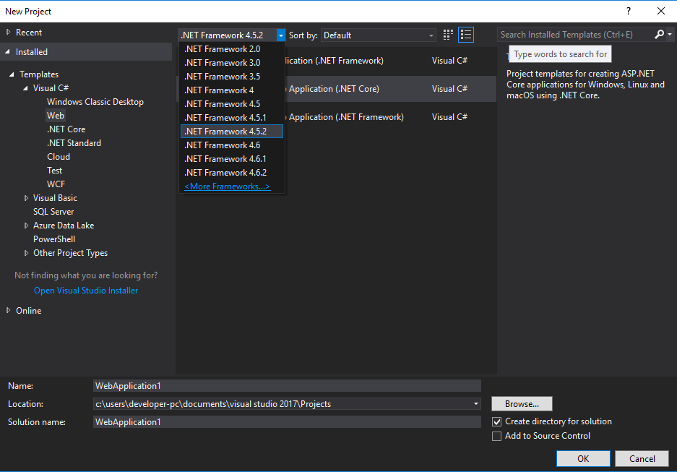
Task: Select Windows Classic Desktop category
Action: (95, 102)
